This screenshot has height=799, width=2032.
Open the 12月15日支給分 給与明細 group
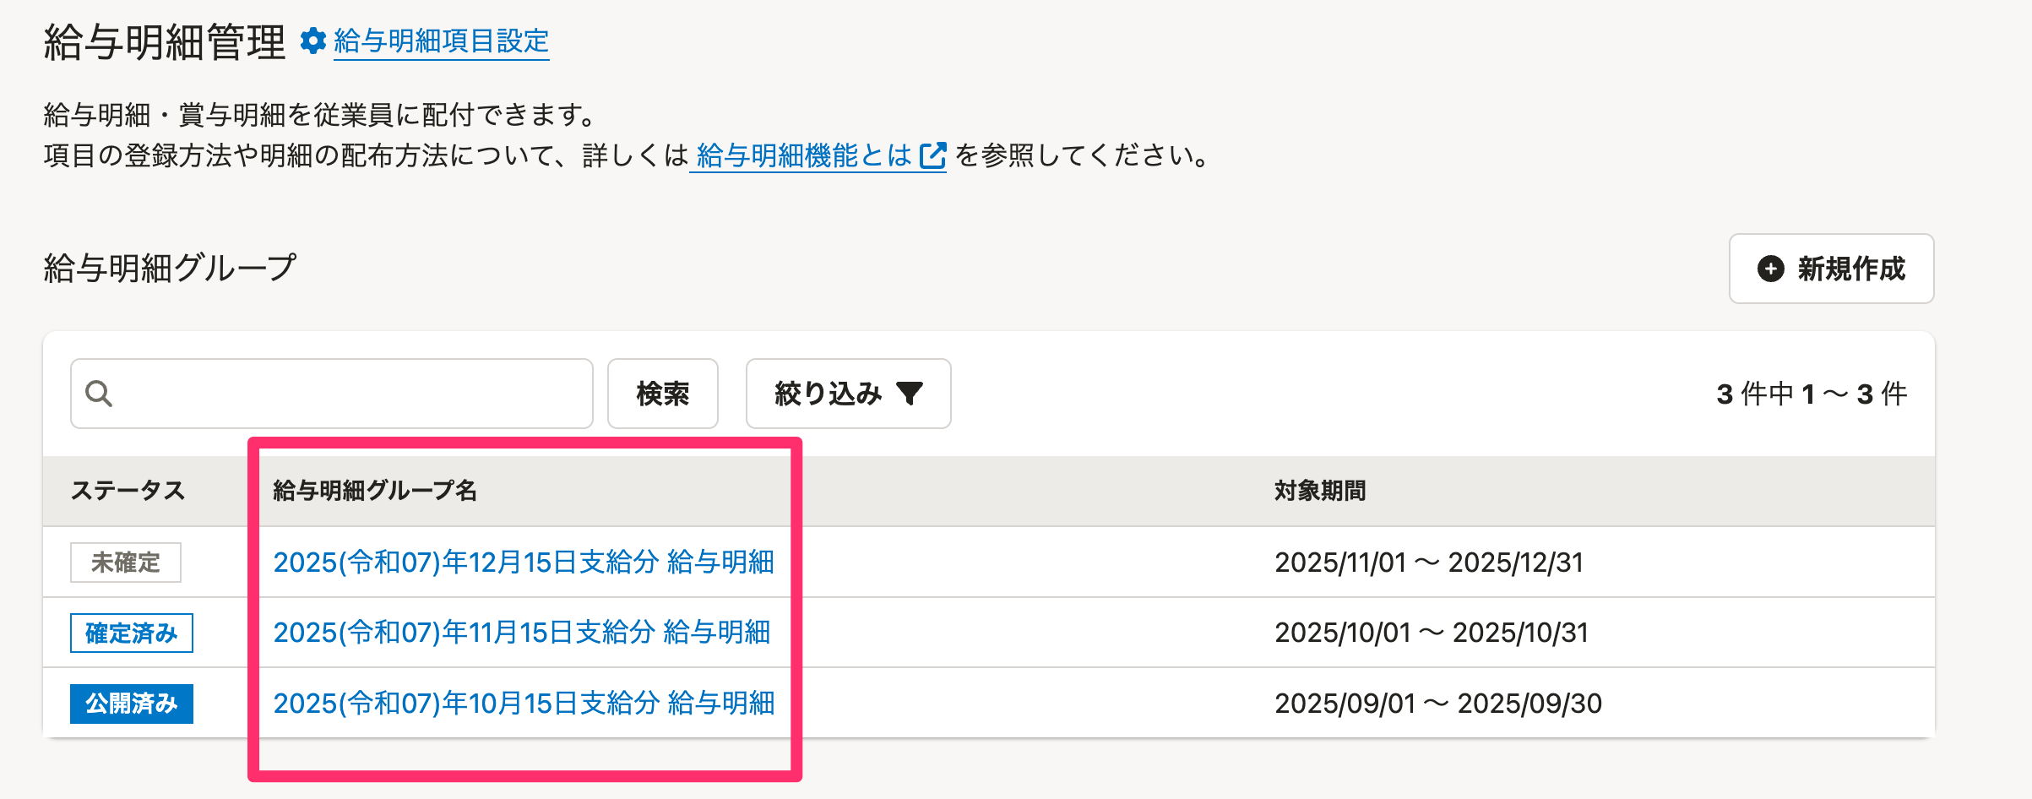524,563
